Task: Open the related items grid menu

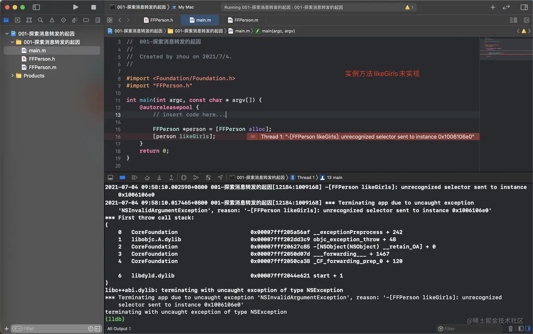Action: tap(110, 20)
